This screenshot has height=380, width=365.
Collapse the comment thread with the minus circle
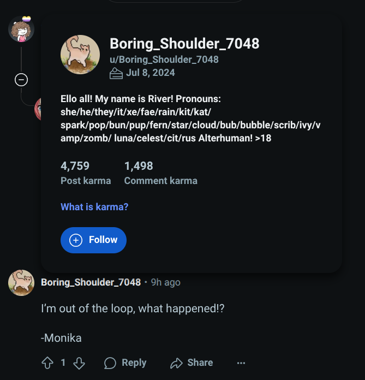(21, 80)
